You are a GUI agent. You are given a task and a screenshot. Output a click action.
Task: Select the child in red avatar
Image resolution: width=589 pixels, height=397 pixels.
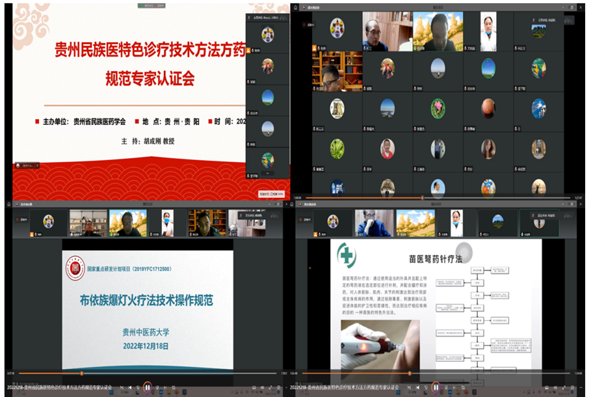387,148
